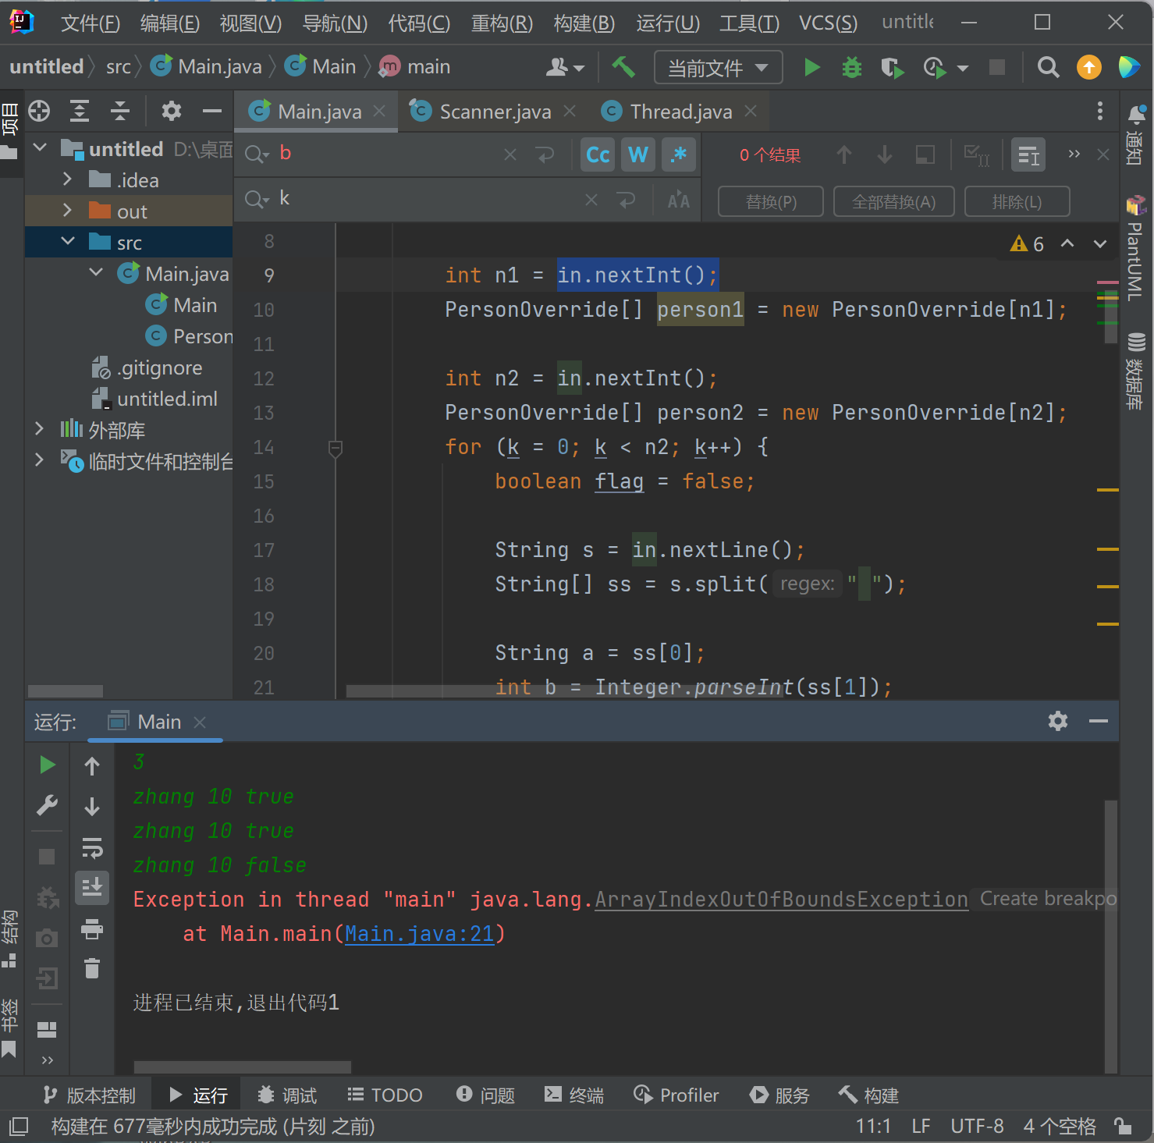
Task: Click the 全部替换(A) button
Action: 893,202
